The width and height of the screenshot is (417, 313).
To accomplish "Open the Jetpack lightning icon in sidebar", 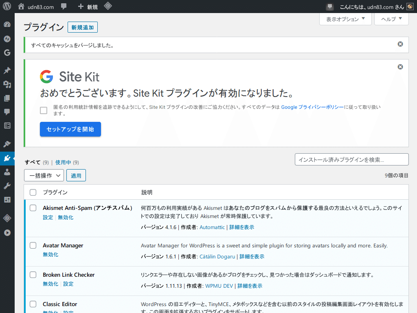I will point(7,39).
